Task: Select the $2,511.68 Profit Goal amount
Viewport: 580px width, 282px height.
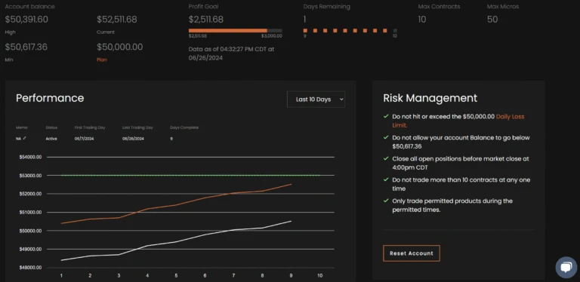Action: tap(205, 19)
